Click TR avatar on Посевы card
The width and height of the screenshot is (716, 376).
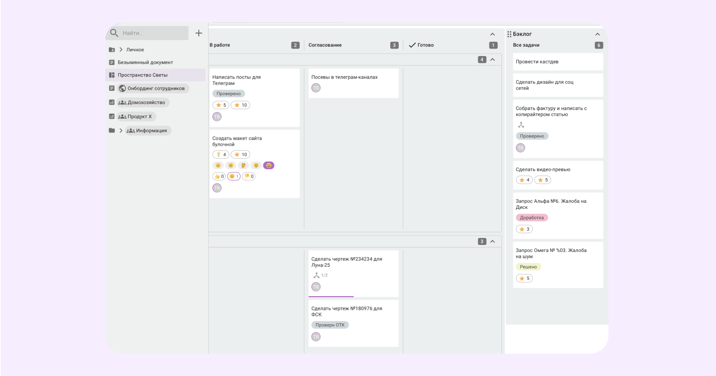(316, 88)
